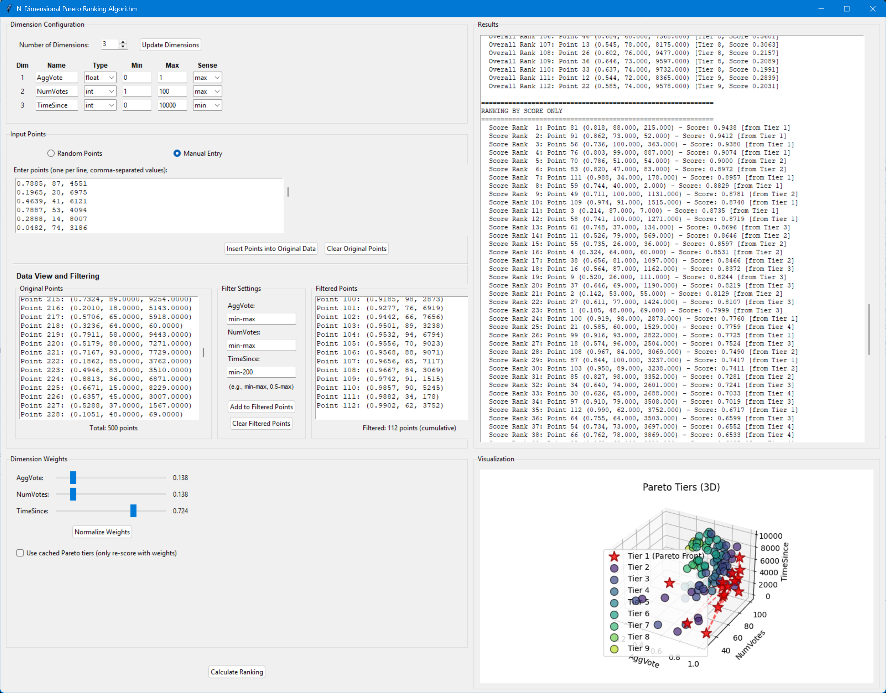
Task: Click the Tier 9 yellow legend circle marker
Action: click(x=614, y=649)
